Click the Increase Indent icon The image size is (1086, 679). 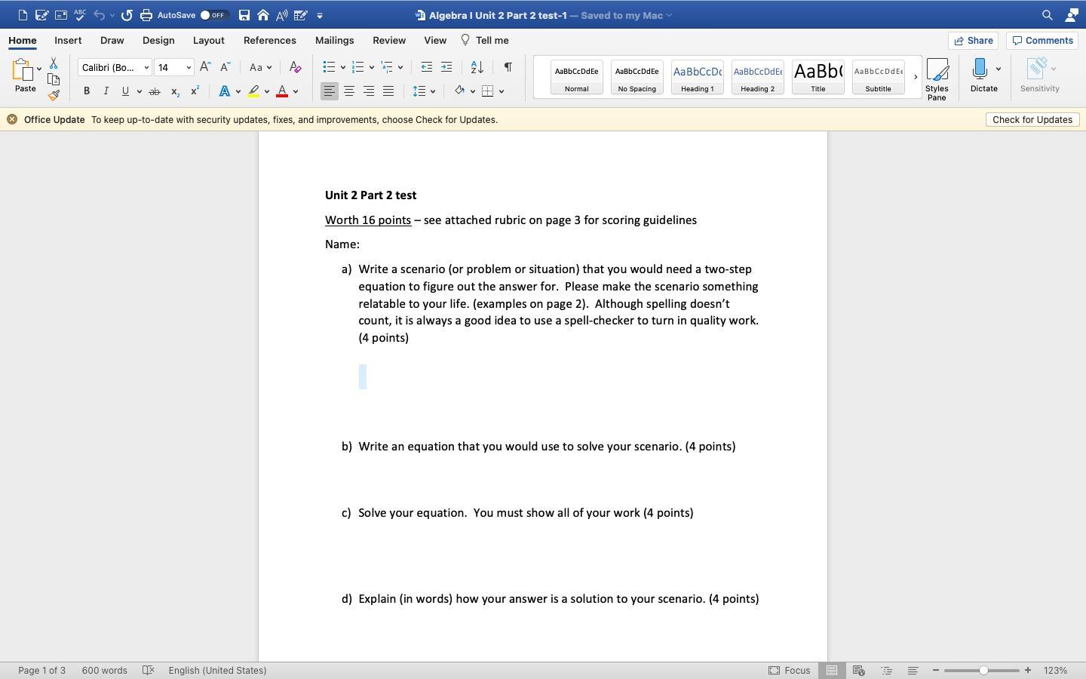click(446, 67)
